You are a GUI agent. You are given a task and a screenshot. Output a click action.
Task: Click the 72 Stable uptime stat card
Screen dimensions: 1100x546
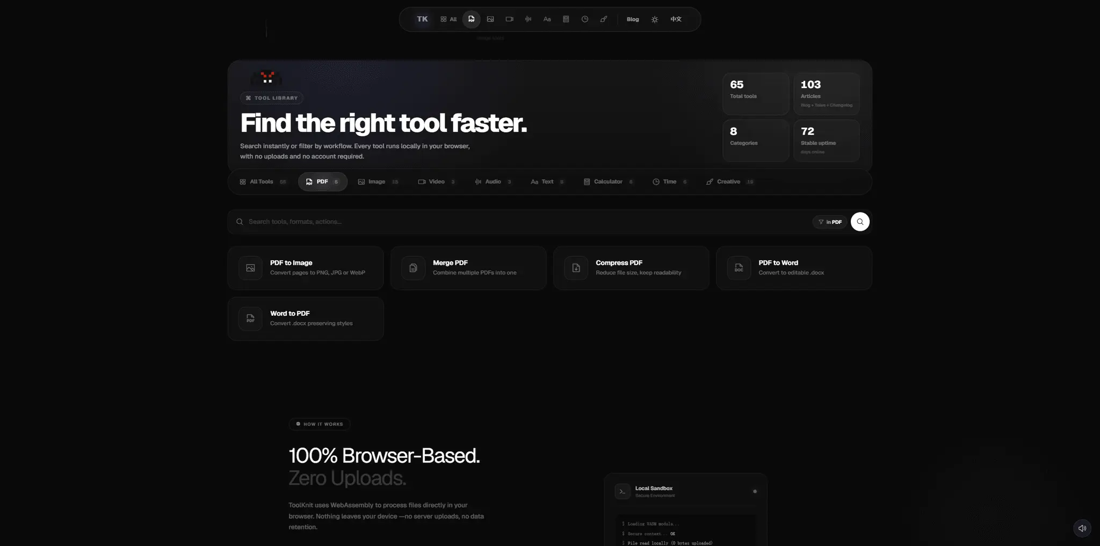826,140
